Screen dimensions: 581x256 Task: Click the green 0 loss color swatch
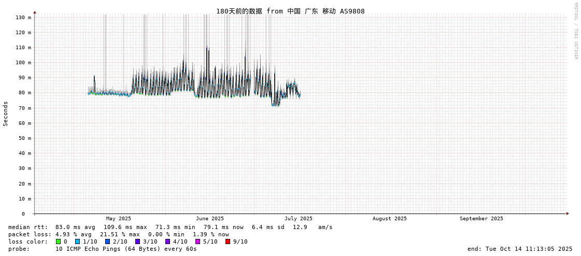59,241
